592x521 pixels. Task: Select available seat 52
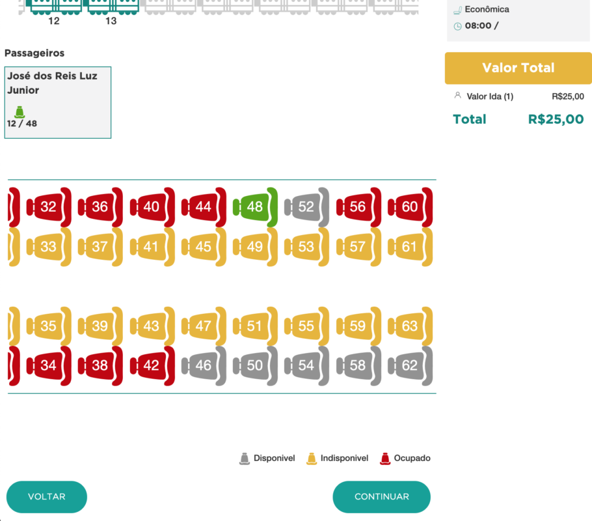point(306,207)
